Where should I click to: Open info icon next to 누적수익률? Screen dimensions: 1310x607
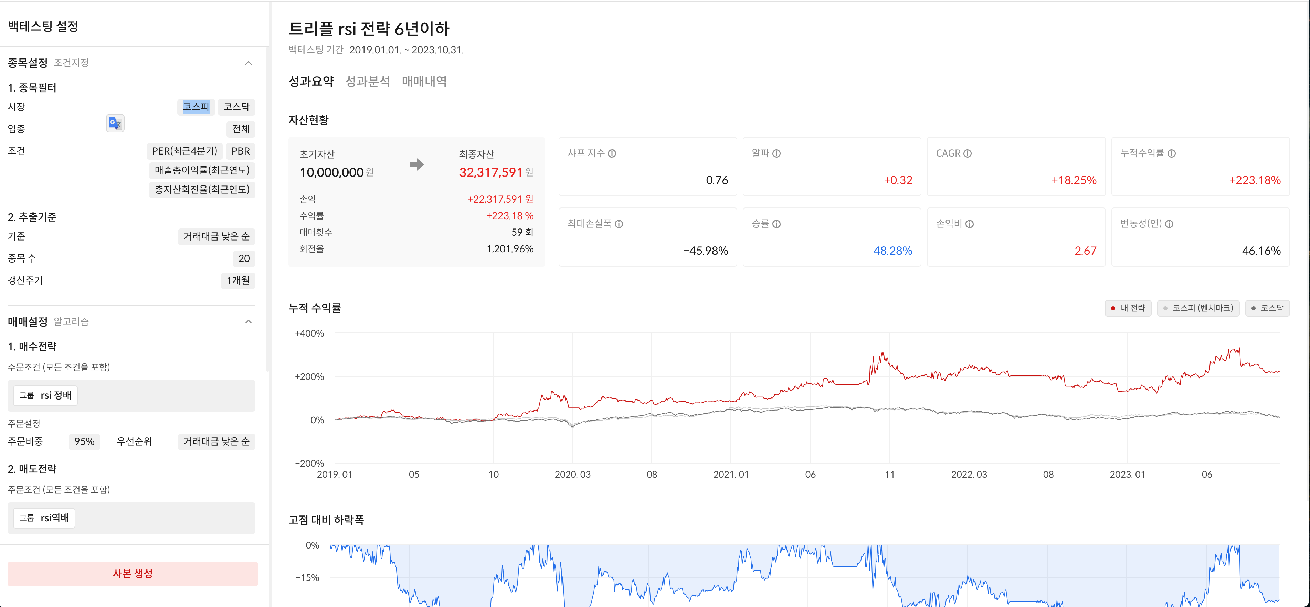[1172, 153]
